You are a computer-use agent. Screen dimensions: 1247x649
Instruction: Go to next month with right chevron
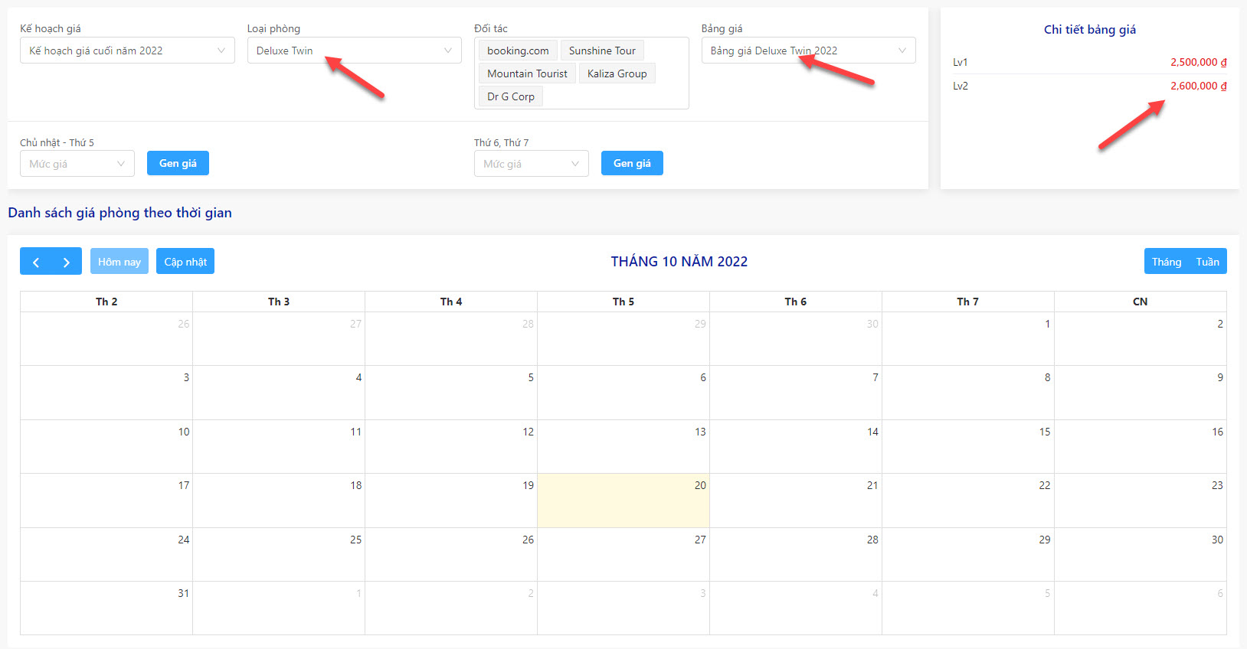(67, 262)
